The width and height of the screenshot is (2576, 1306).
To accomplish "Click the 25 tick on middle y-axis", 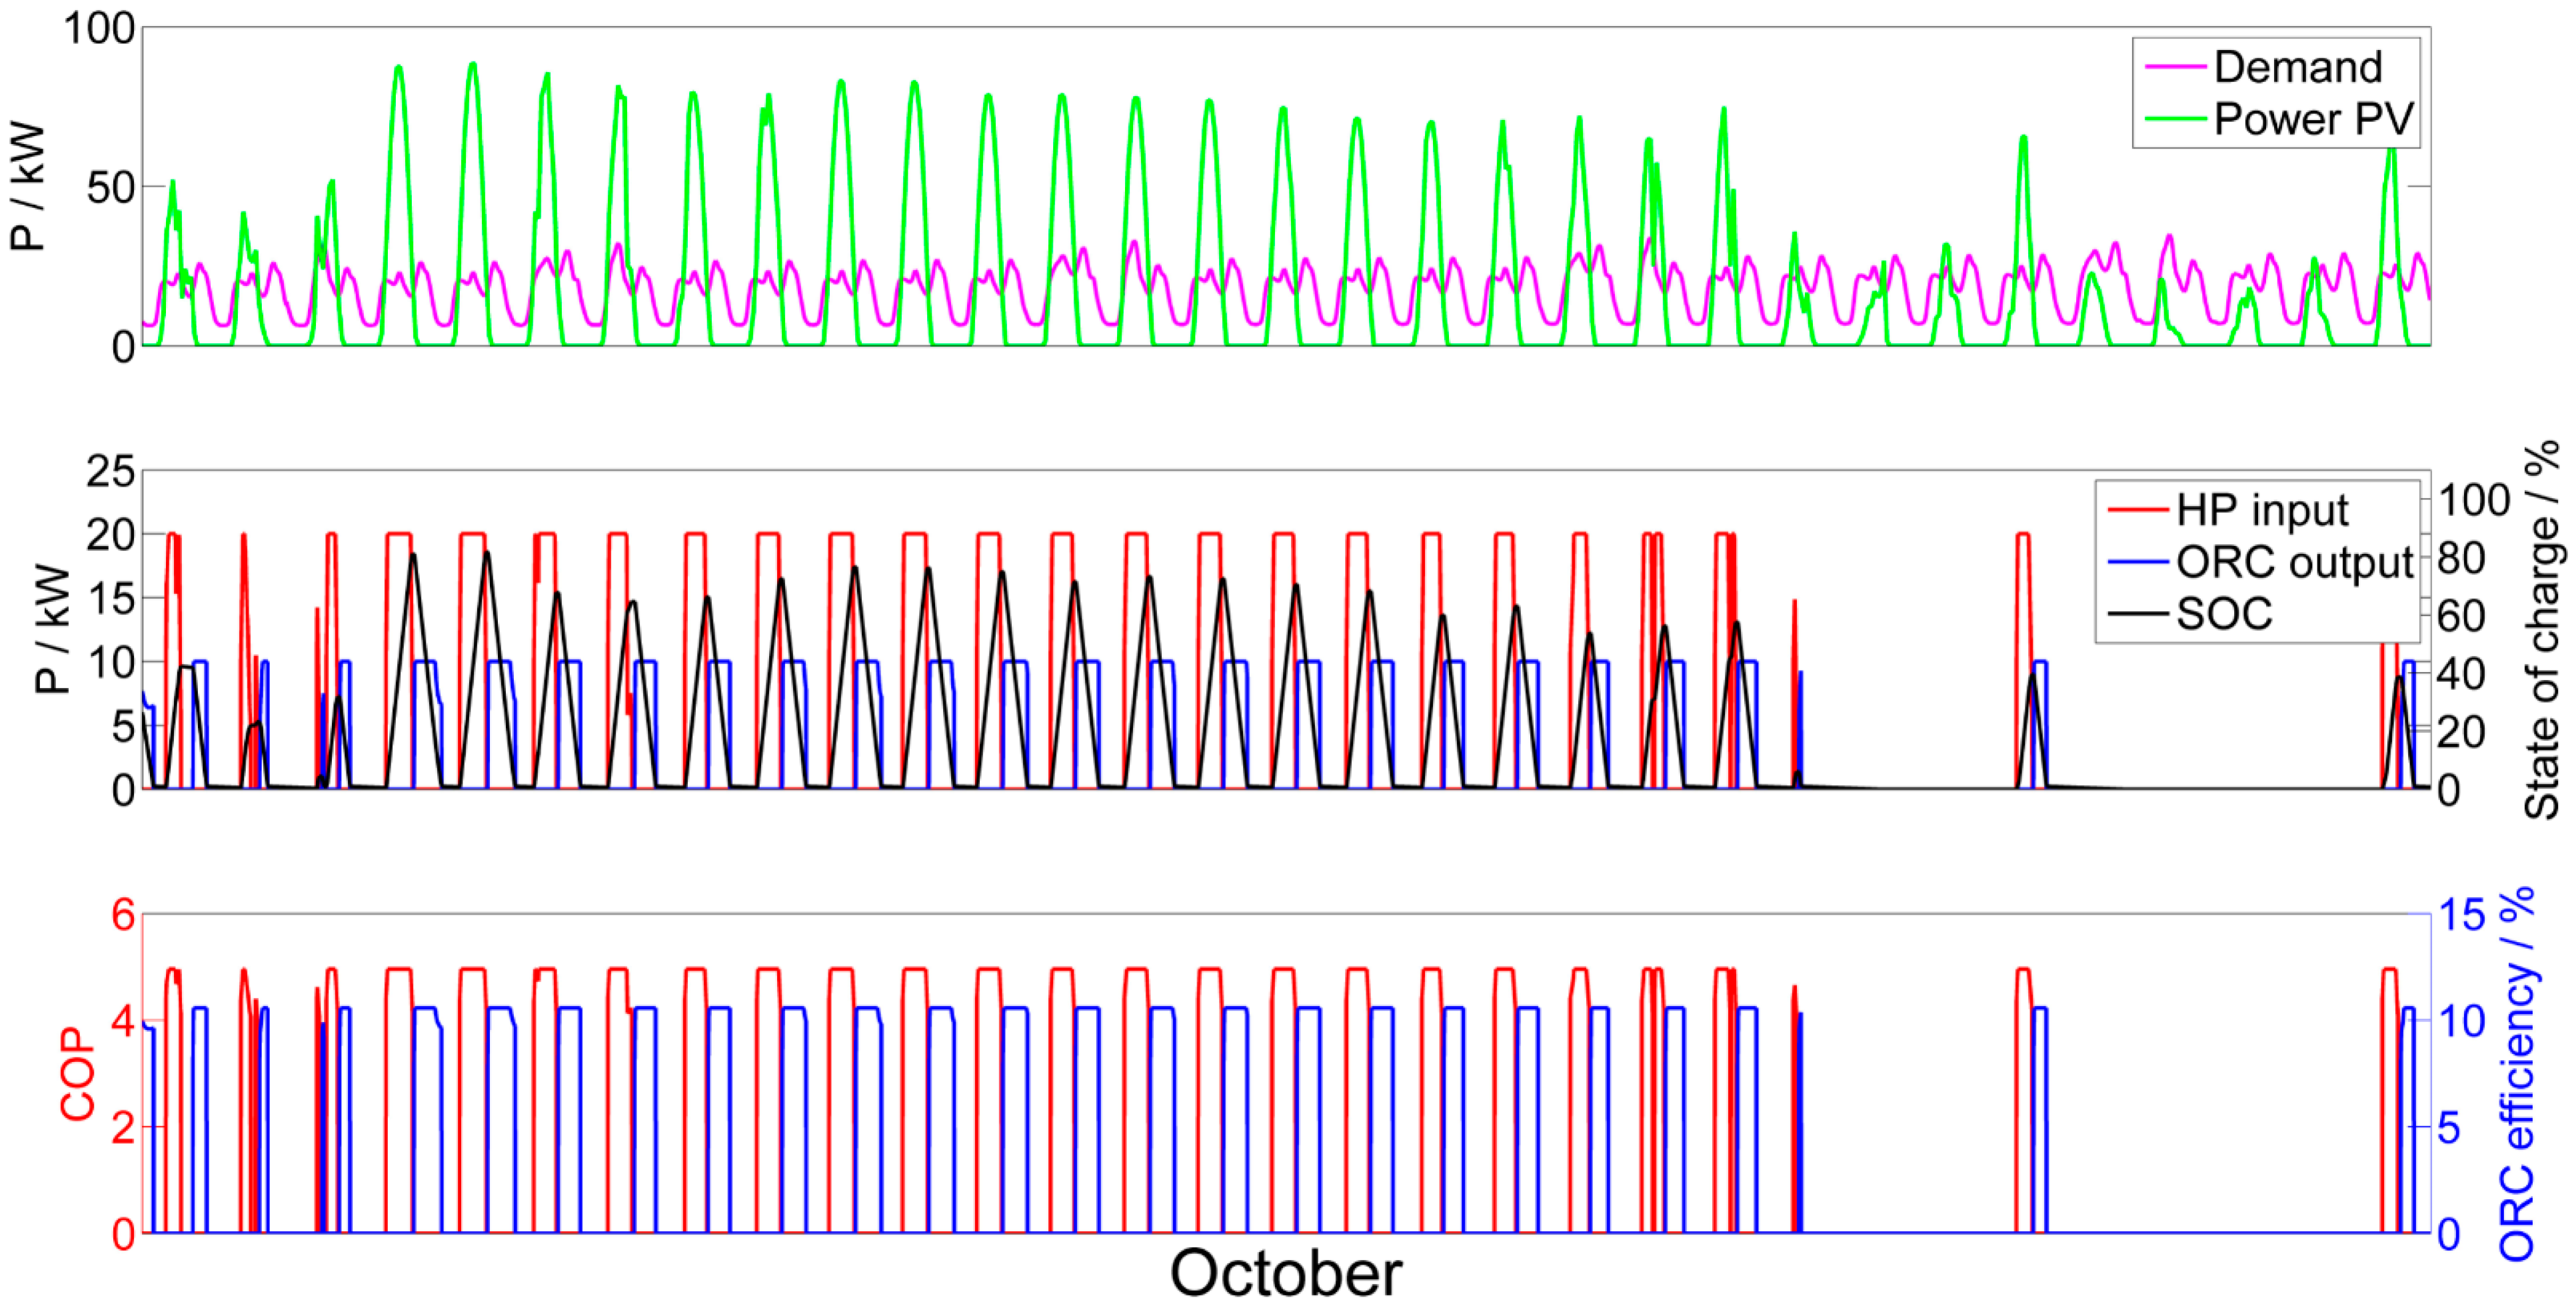I will (110, 471).
